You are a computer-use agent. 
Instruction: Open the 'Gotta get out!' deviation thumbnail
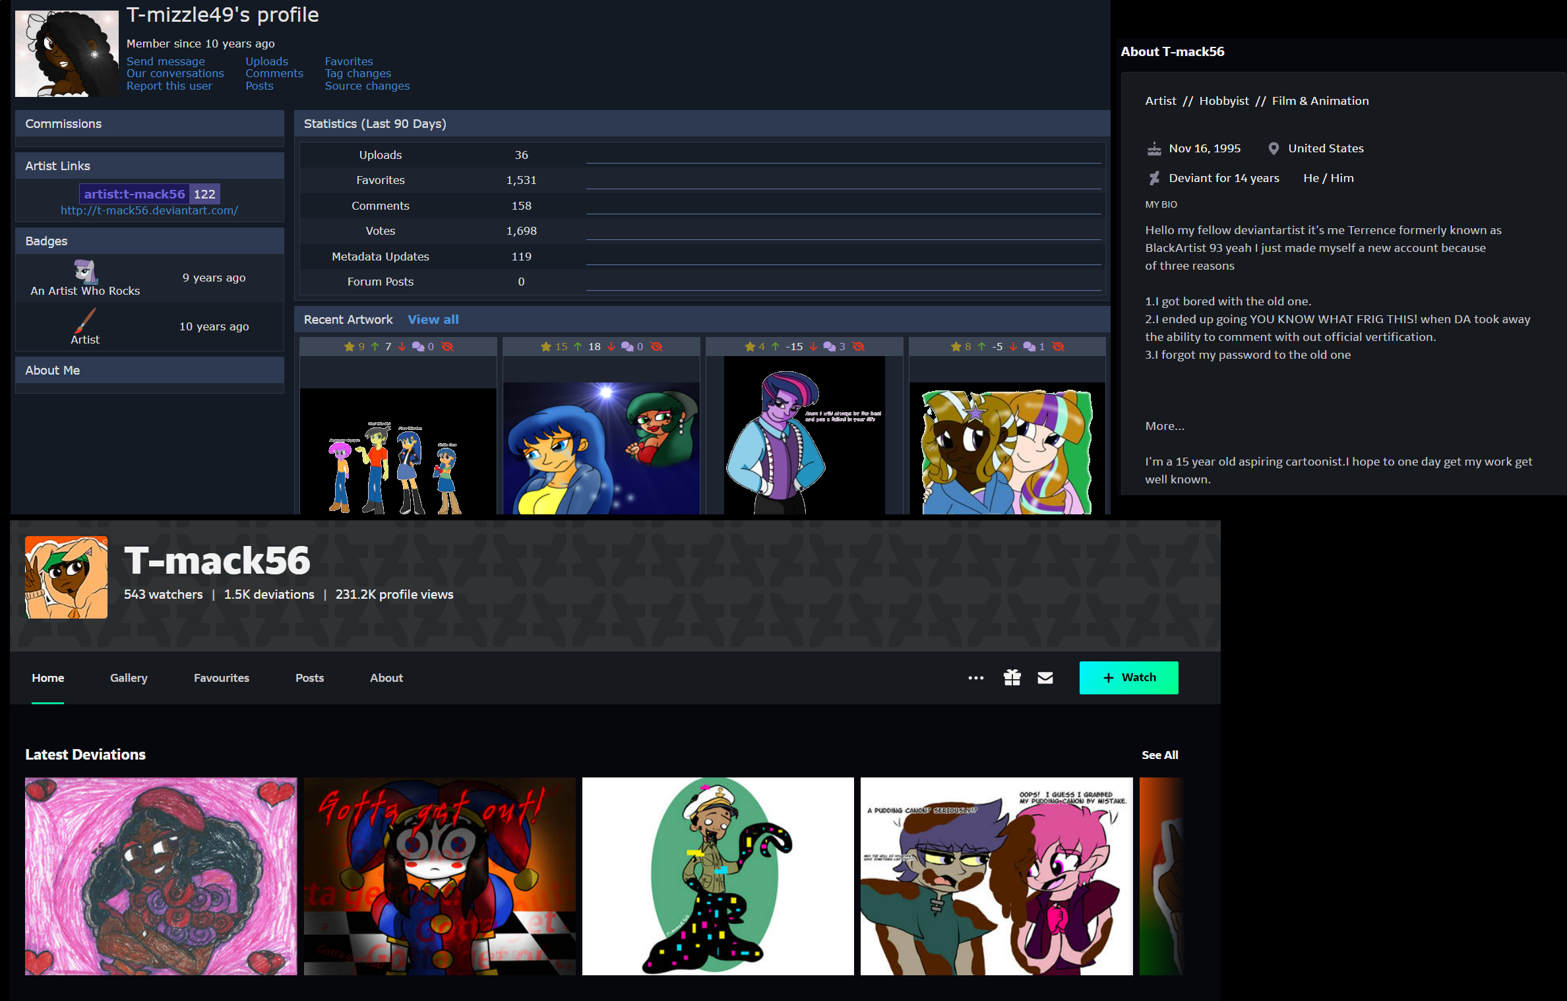[440, 876]
